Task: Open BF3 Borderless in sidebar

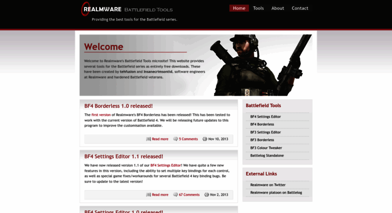Action: pos(262,140)
